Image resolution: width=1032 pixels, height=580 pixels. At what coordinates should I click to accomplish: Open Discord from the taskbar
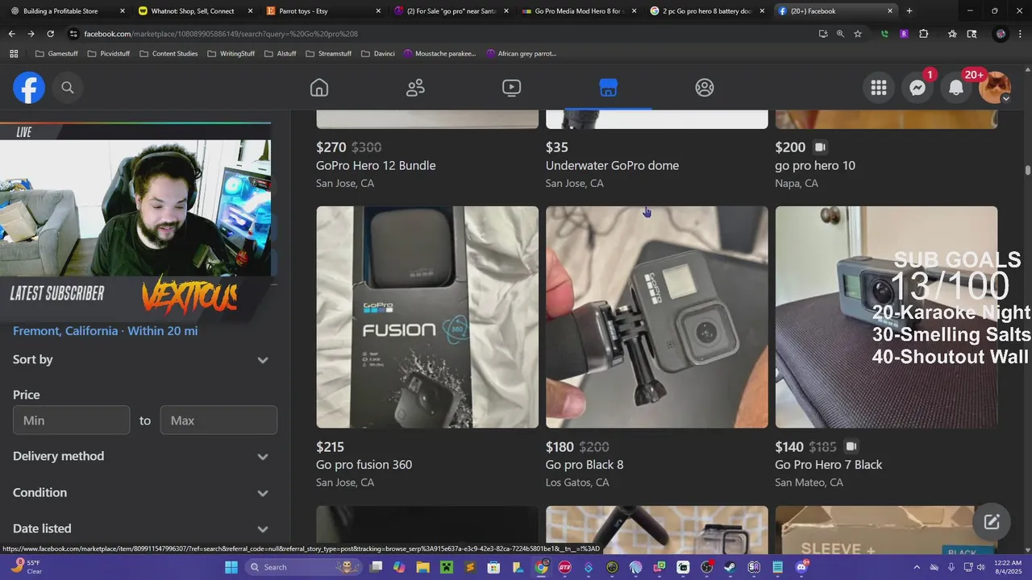pyautogui.click(x=801, y=567)
